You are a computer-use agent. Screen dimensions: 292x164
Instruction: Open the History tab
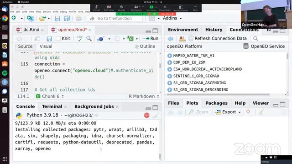(214, 30)
